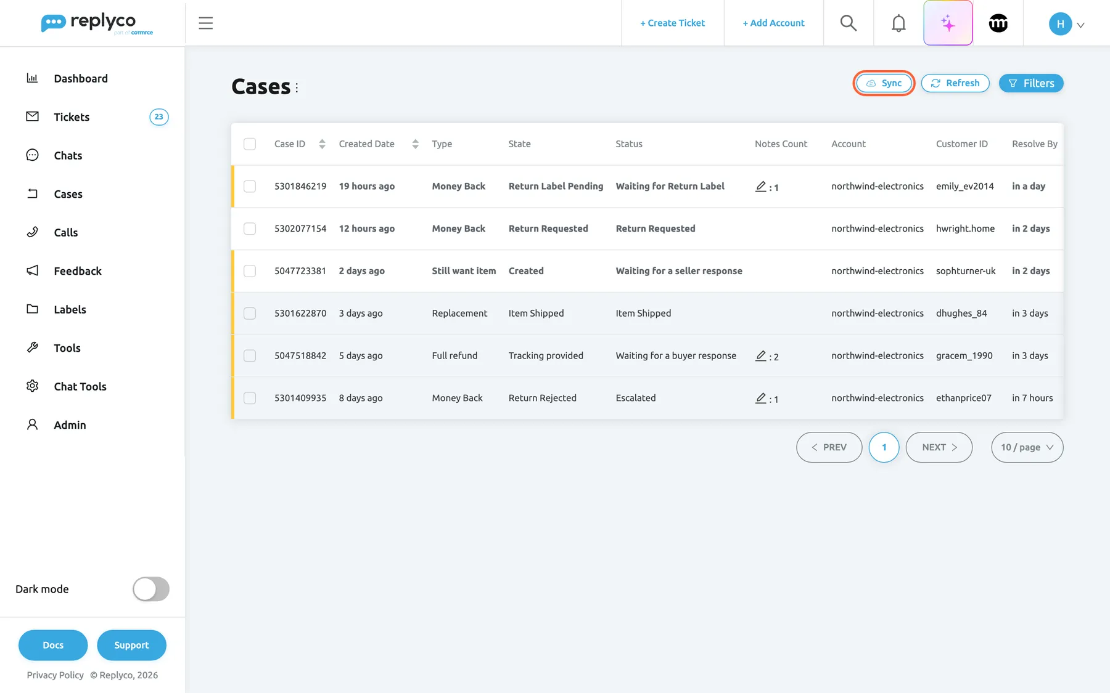
Task: Sort by the Created Date column arrows
Action: click(x=415, y=144)
